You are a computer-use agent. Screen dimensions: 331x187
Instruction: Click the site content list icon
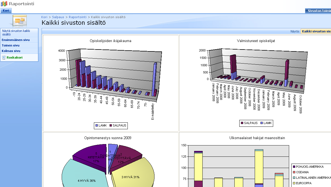pos(20,21)
